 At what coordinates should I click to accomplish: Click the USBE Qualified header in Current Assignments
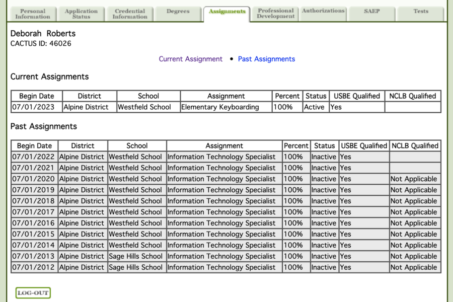point(357,96)
